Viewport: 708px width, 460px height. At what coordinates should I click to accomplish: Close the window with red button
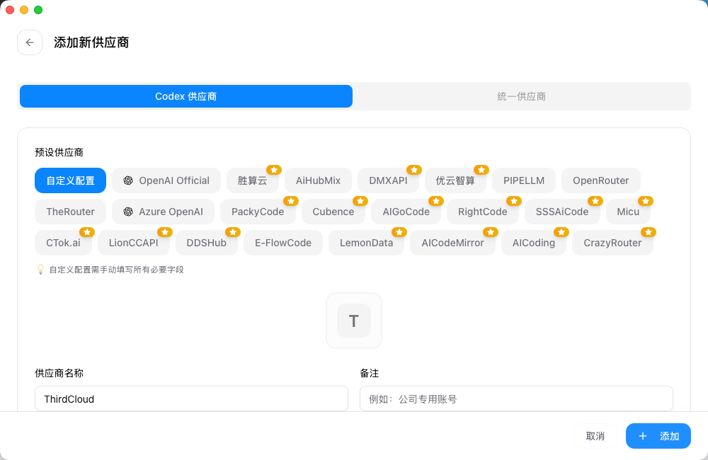click(x=10, y=10)
